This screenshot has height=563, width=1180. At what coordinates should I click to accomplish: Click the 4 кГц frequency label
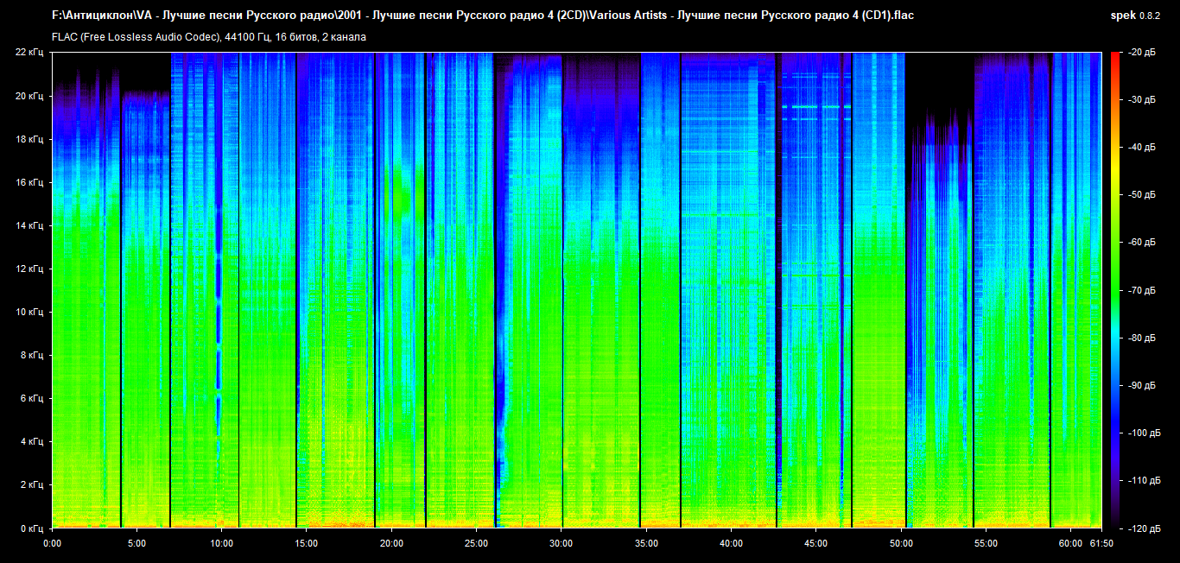(x=33, y=441)
